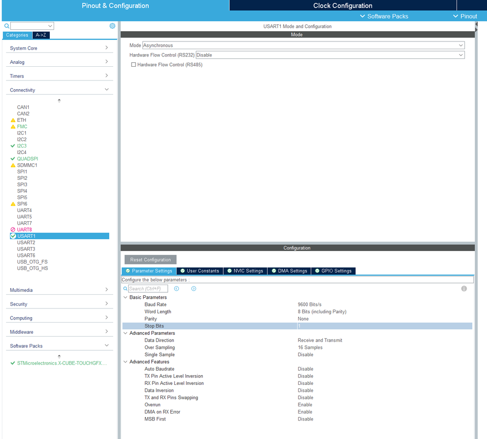Viewport: 487px width, 439px height.
Task: Collapse the Advanced Features group
Action: 125,362
